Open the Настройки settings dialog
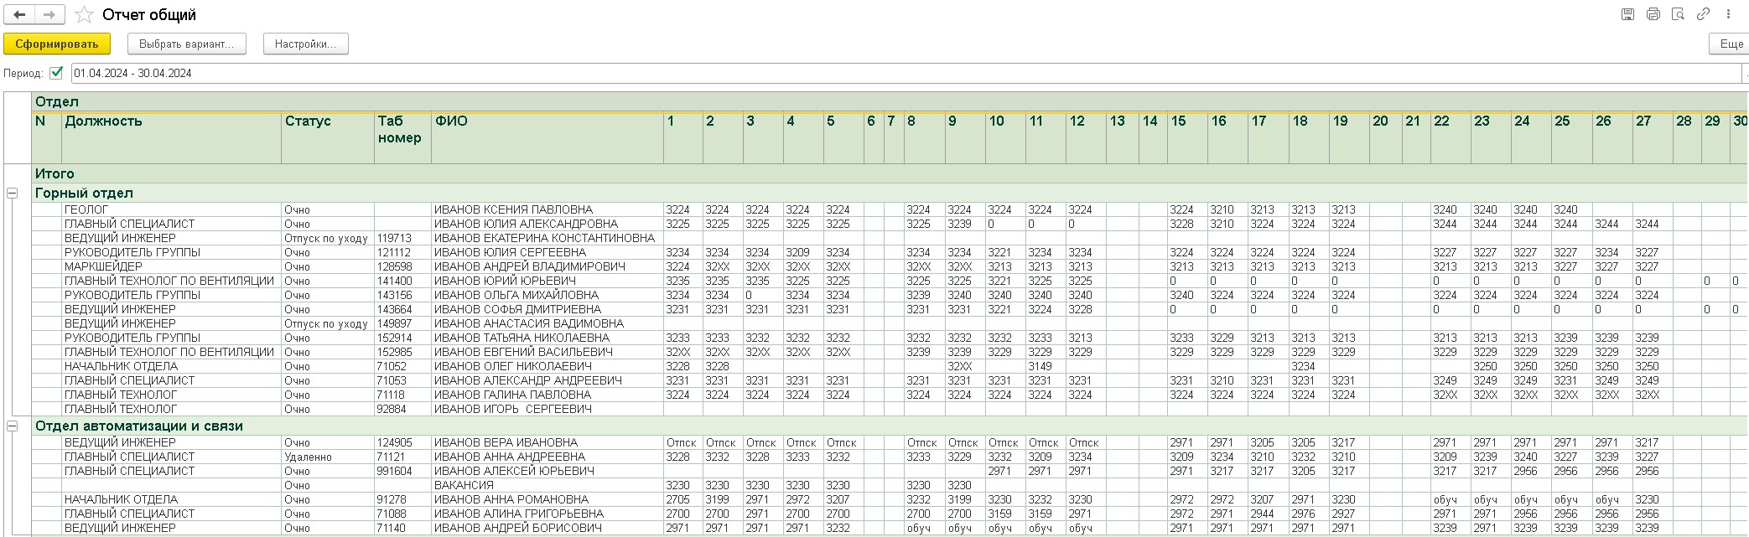This screenshot has width=1749, height=537. [305, 44]
